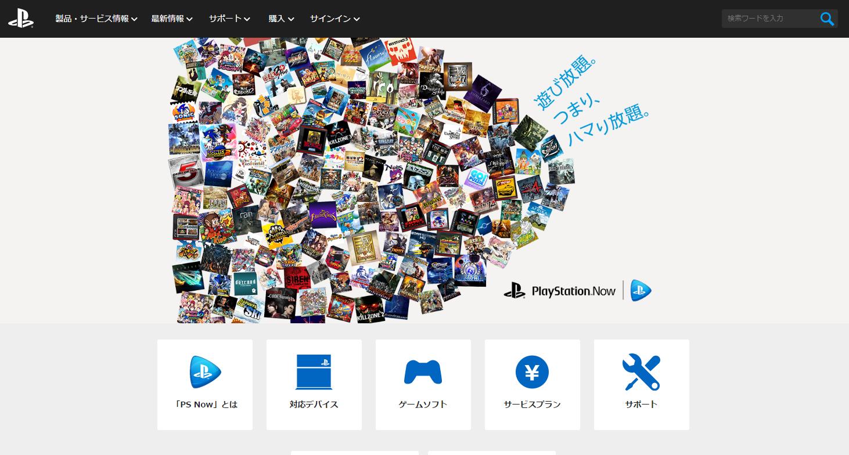The height and width of the screenshot is (455, 849).
Task: Open 購入 in the nav bar
Action: (276, 19)
